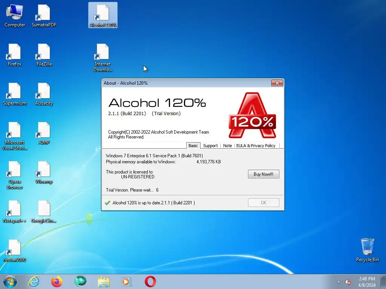Open Windows Media Player from the taskbar
Viewport: 386px width, 289px height.
(x=127, y=281)
